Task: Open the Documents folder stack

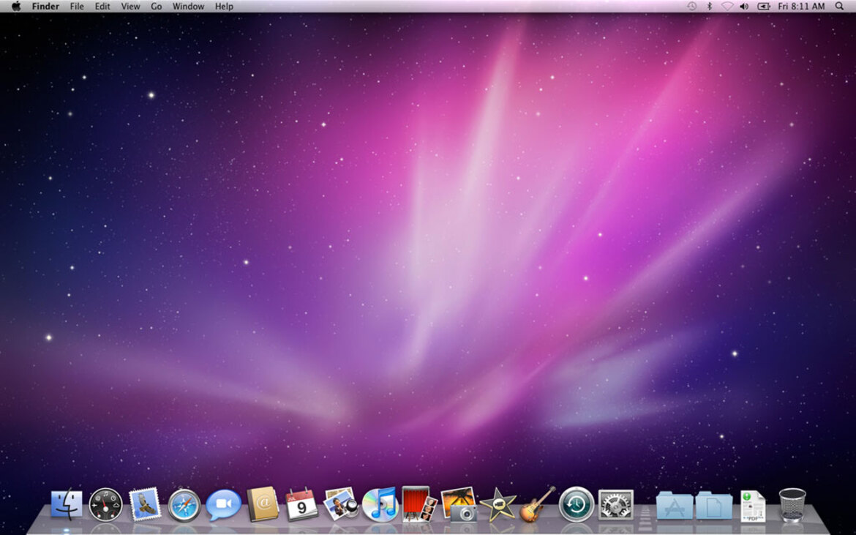Action: (714, 505)
